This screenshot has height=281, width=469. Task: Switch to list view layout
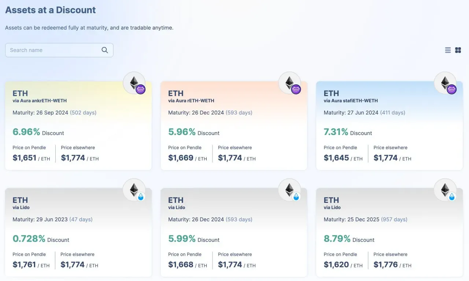point(448,50)
